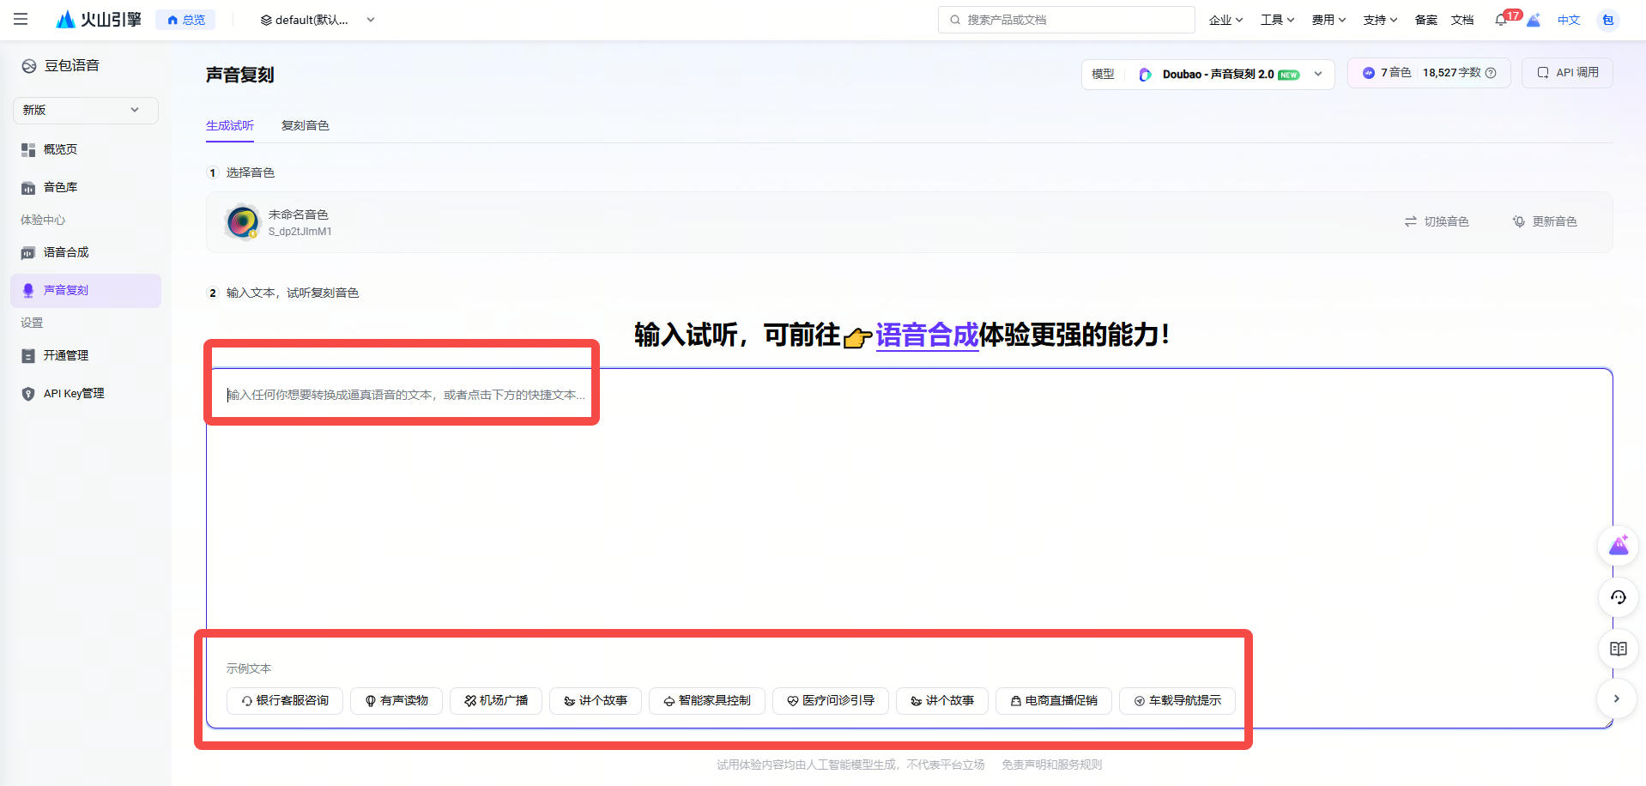
Task: Click the text input area for synthesis
Action: [909, 506]
